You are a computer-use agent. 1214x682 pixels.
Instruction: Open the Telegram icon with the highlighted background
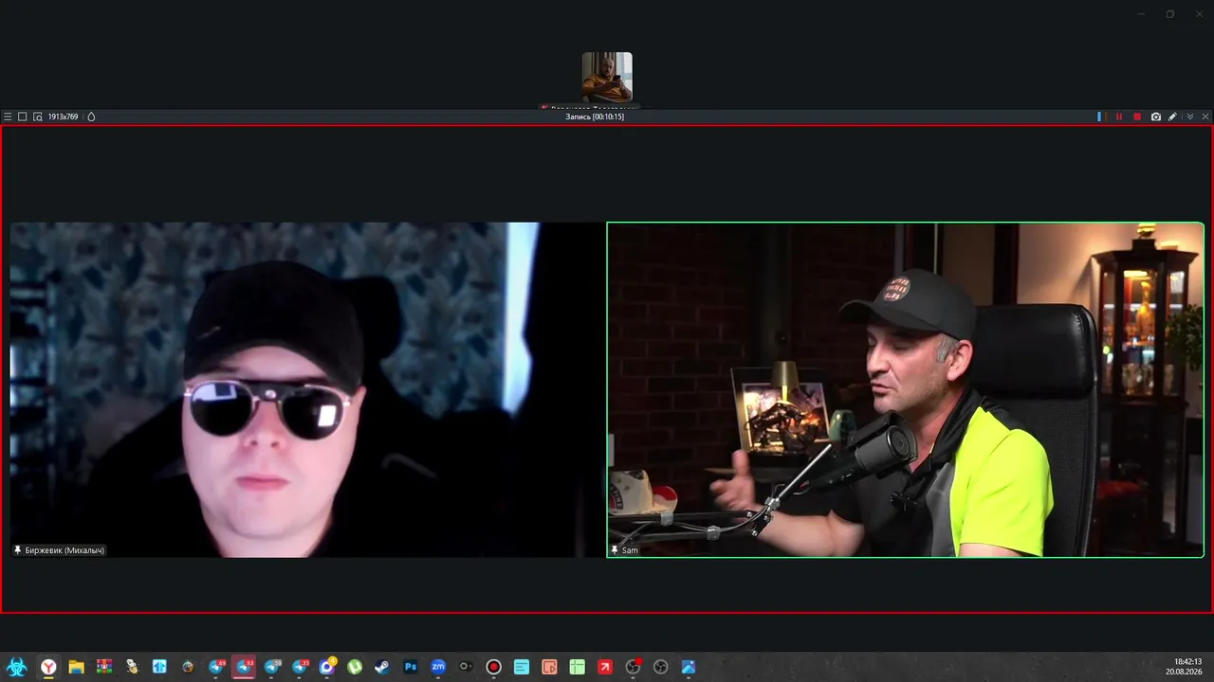(244, 667)
